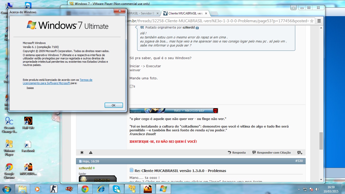Screen dimensions: 345x194
Task: Open the Termos de Licenciamento link
Action: [x=86, y=80]
